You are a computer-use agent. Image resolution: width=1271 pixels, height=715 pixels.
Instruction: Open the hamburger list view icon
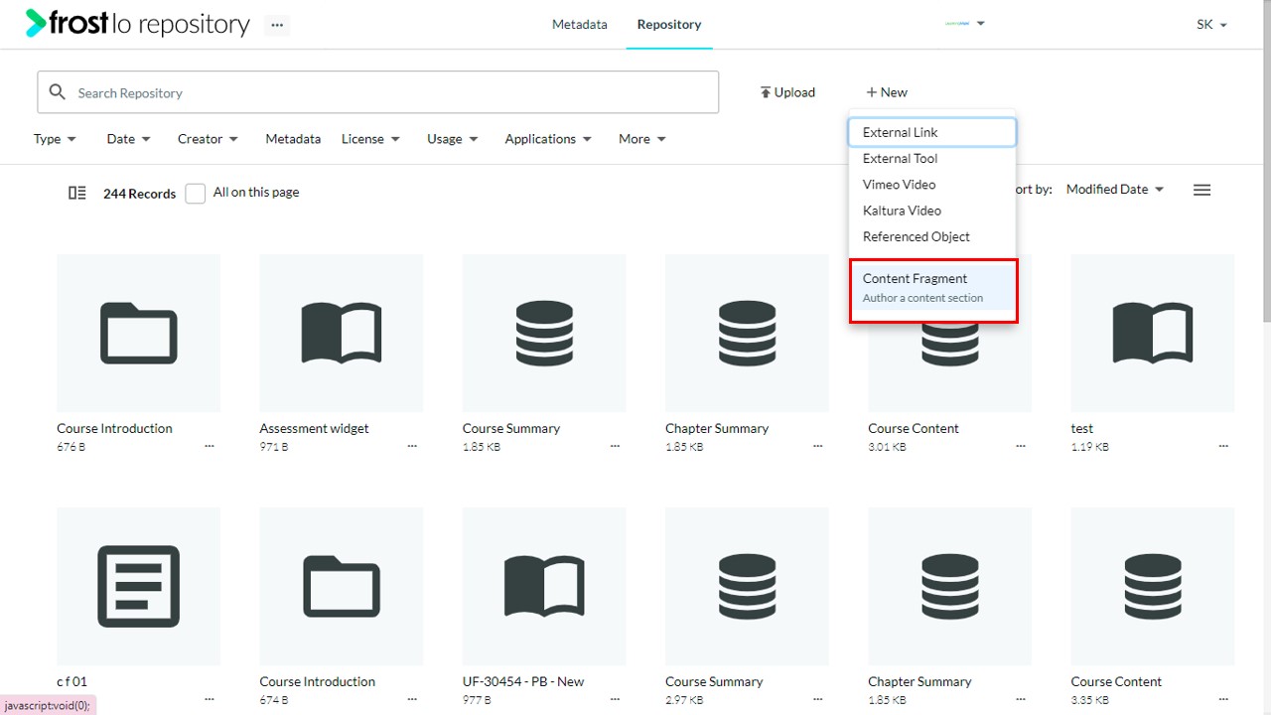pyautogui.click(x=1201, y=190)
